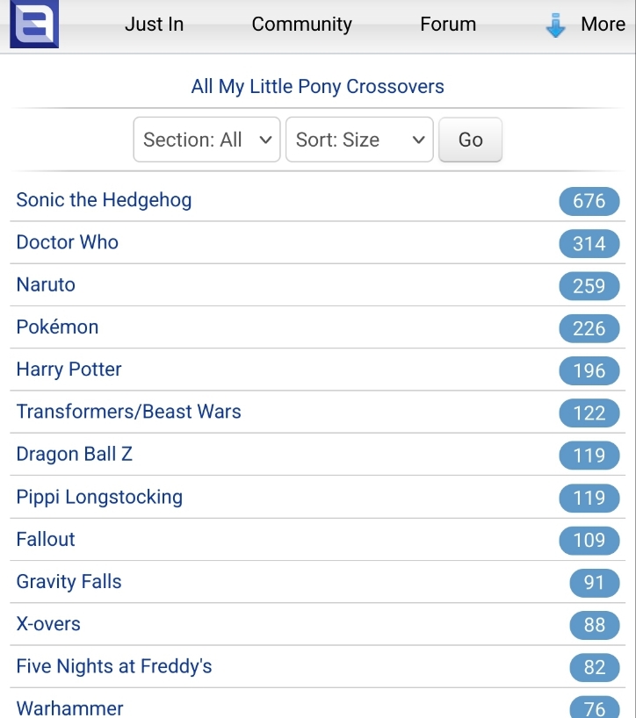Go to the Community menu item
The height and width of the screenshot is (718, 636).
click(x=302, y=25)
